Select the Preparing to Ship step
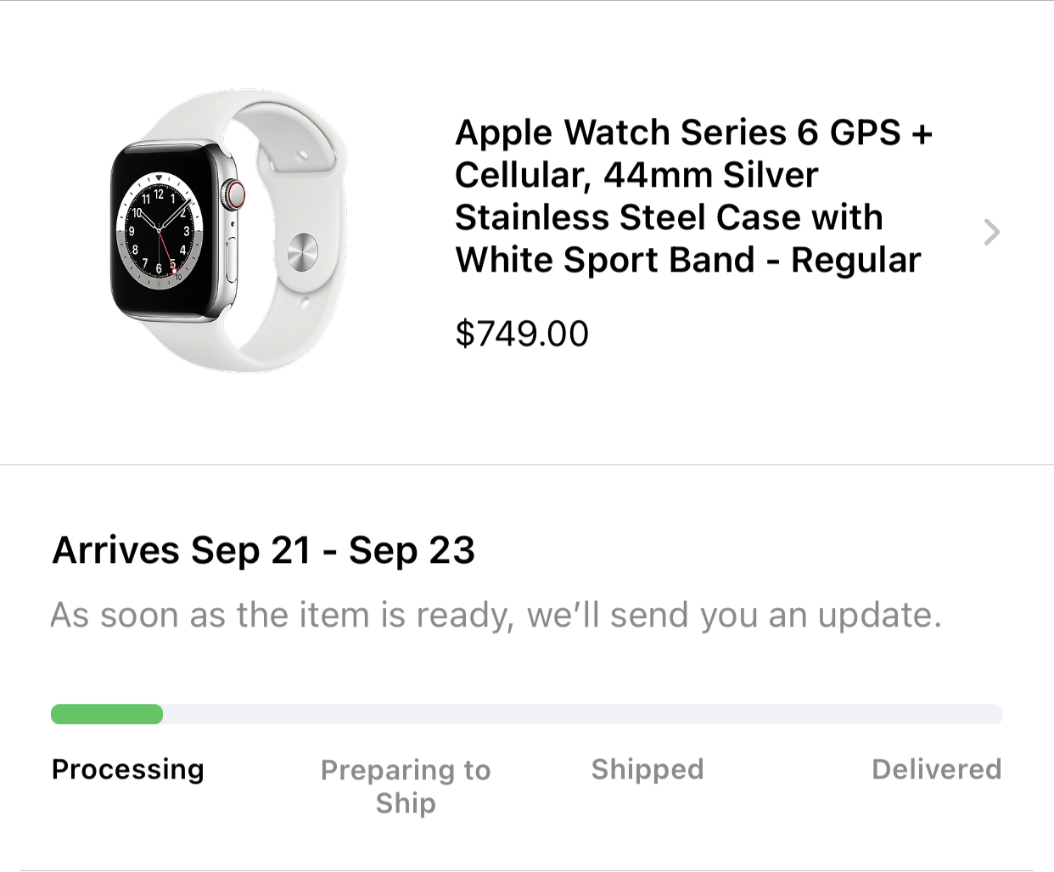 (406, 786)
